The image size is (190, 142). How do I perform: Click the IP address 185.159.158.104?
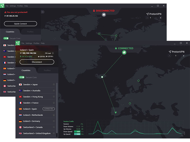click(29, 53)
